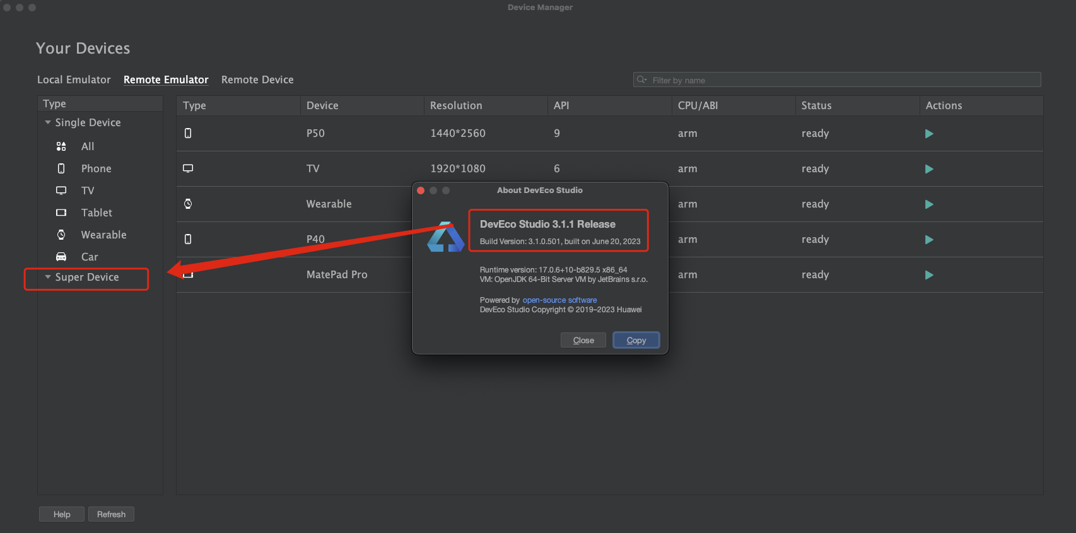Click the Phone icon in sidebar

[61, 168]
